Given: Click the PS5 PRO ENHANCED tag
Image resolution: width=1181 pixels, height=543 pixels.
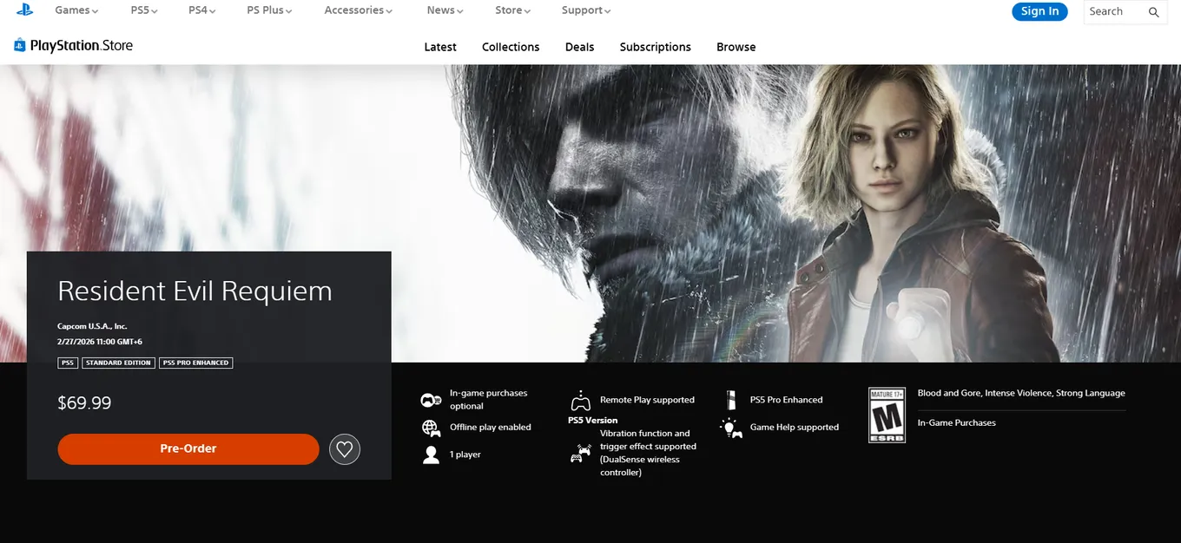Looking at the screenshot, I should [x=196, y=363].
